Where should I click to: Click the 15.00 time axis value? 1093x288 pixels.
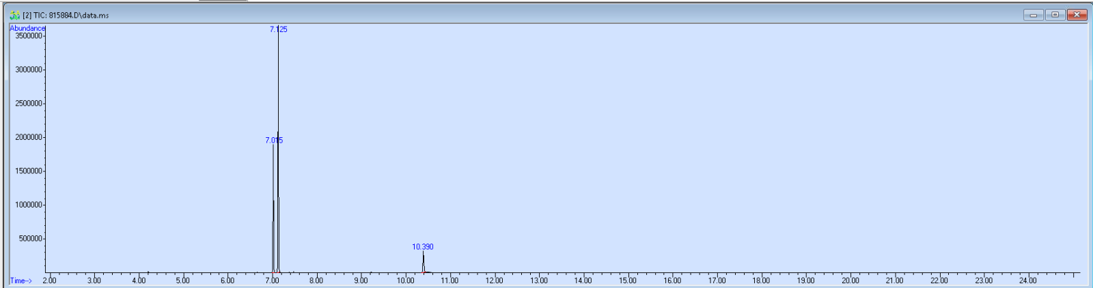(x=628, y=280)
